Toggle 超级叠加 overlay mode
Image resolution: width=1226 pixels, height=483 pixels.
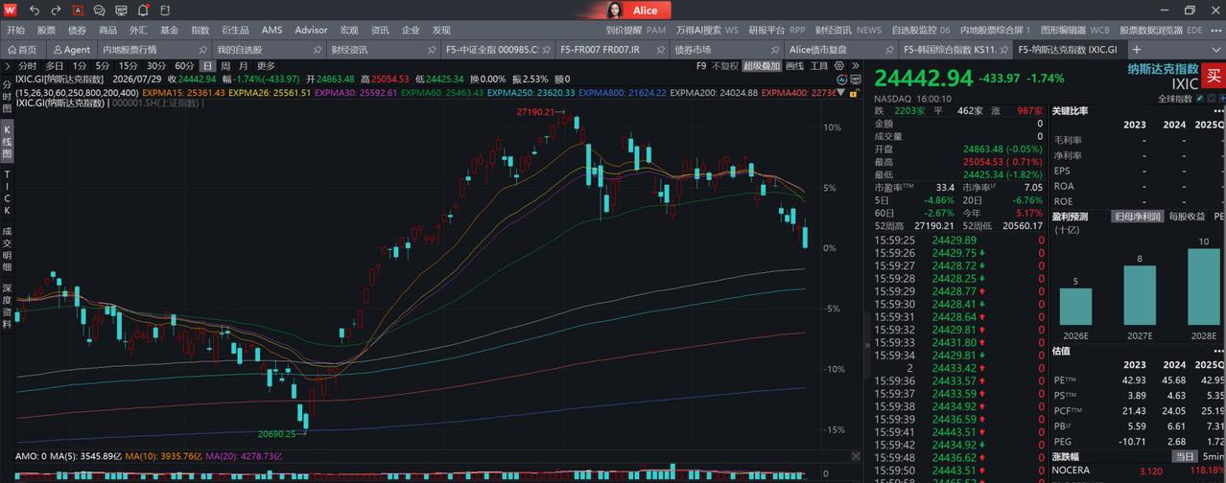pyautogui.click(x=762, y=66)
